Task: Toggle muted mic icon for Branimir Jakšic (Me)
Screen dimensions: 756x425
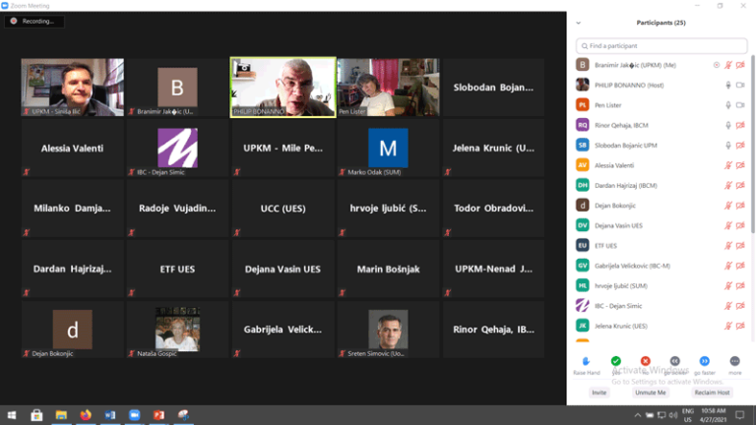Action: (x=728, y=65)
